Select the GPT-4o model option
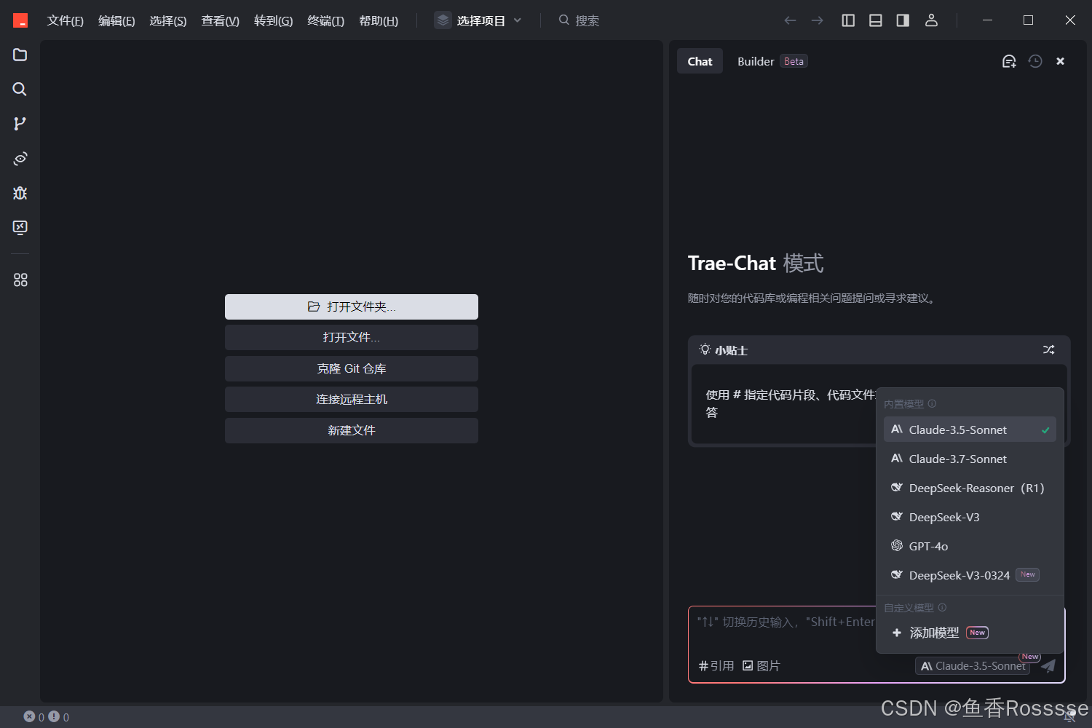Viewport: 1092px width, 728px height. coord(970,546)
